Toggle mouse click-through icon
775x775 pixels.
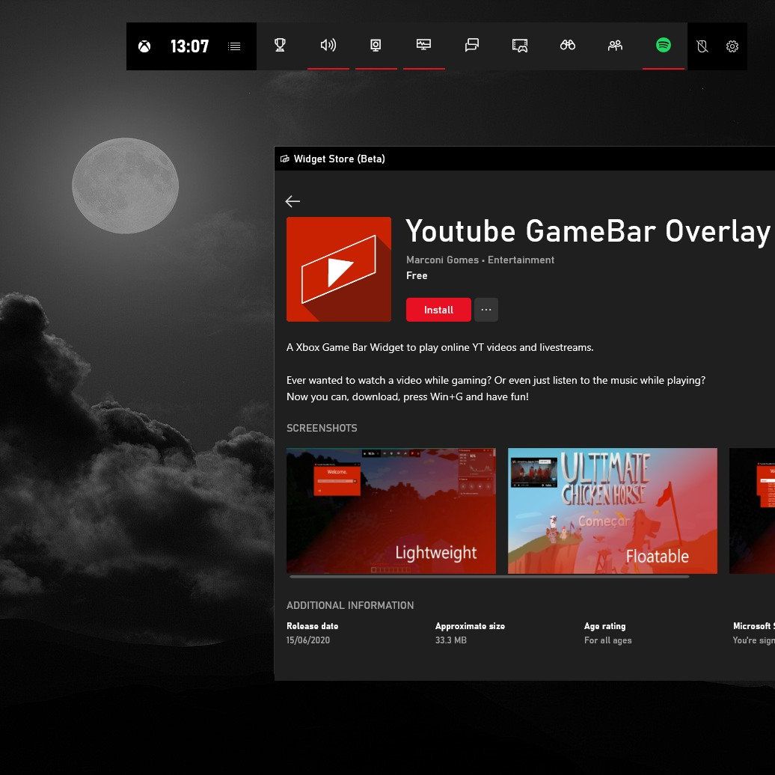[x=702, y=46]
